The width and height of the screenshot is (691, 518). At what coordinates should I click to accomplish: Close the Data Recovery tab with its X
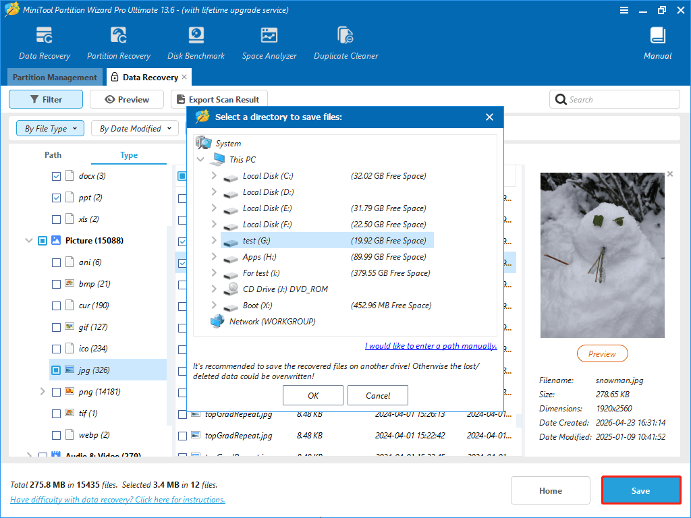click(x=184, y=77)
